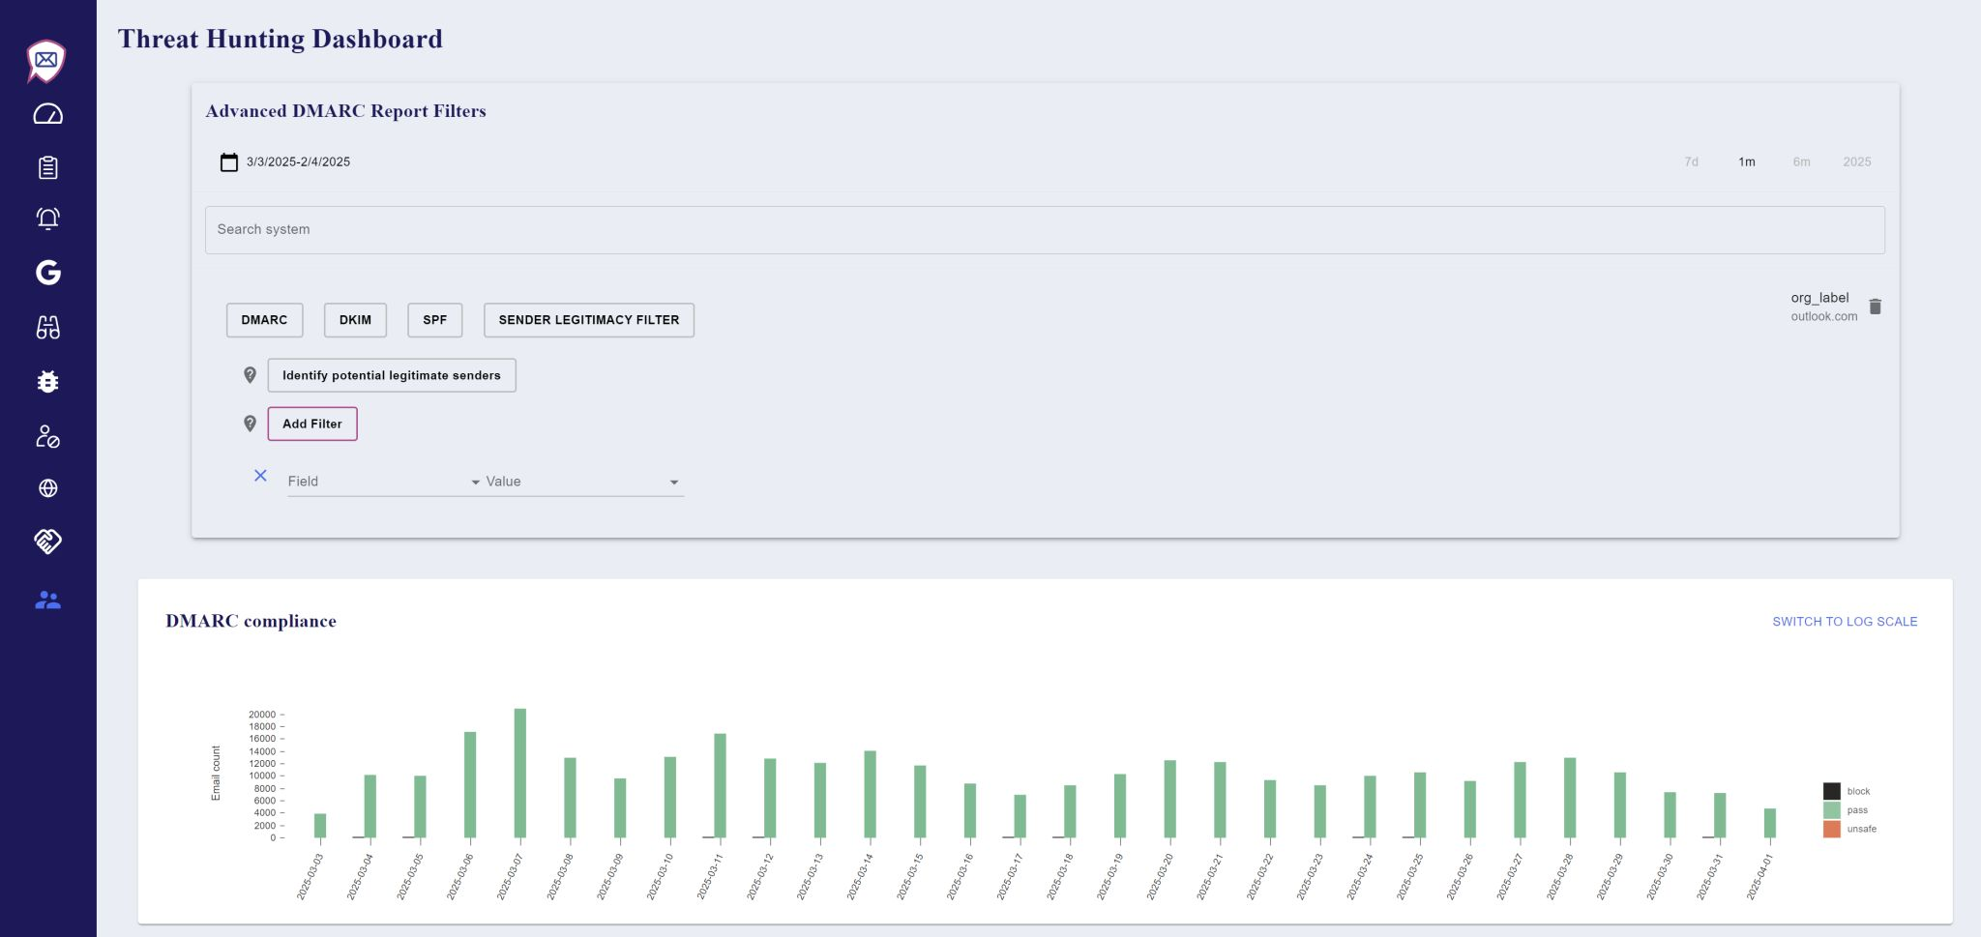Image resolution: width=1981 pixels, height=937 pixels.
Task: Toggle the SPF filter button
Action: point(434,320)
